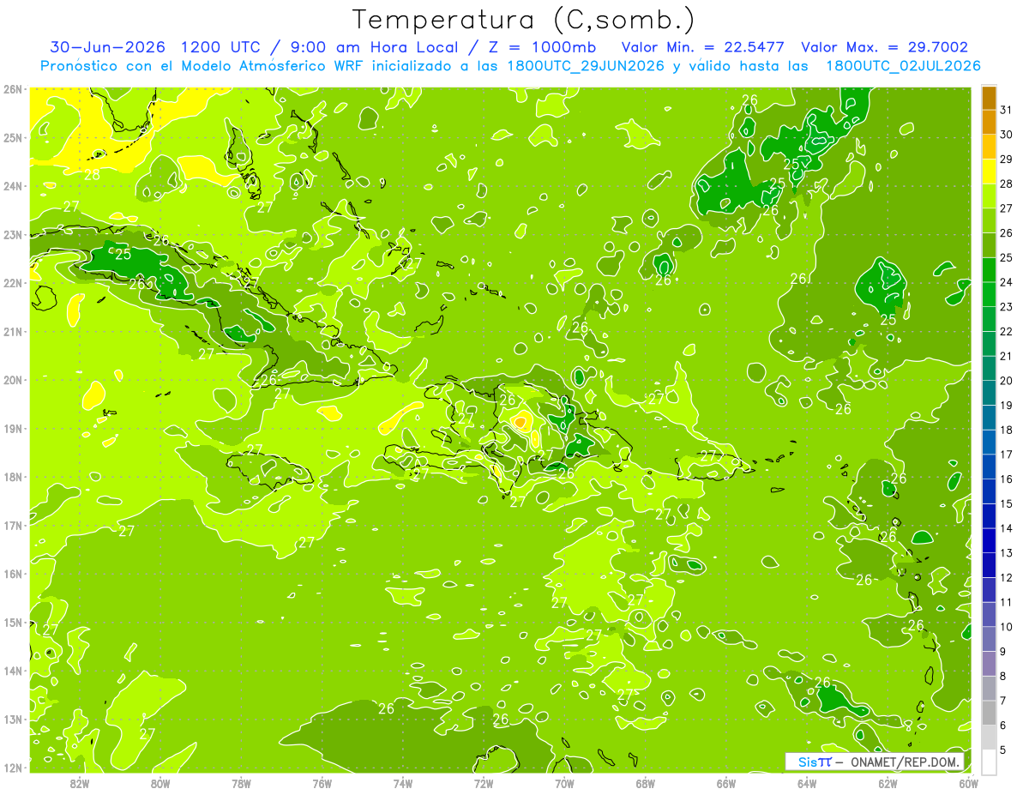Pick the orange swatch between 30 and 31

click(989, 123)
